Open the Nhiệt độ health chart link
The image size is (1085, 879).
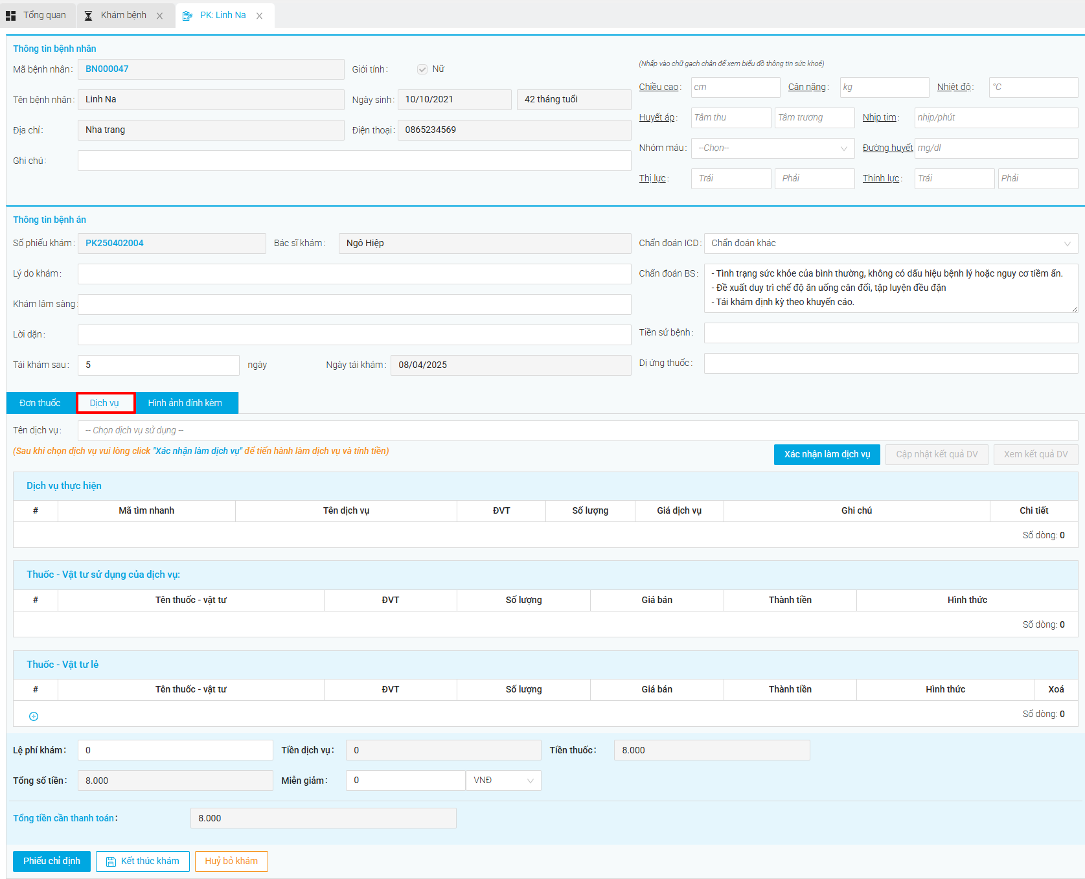pyautogui.click(x=954, y=87)
